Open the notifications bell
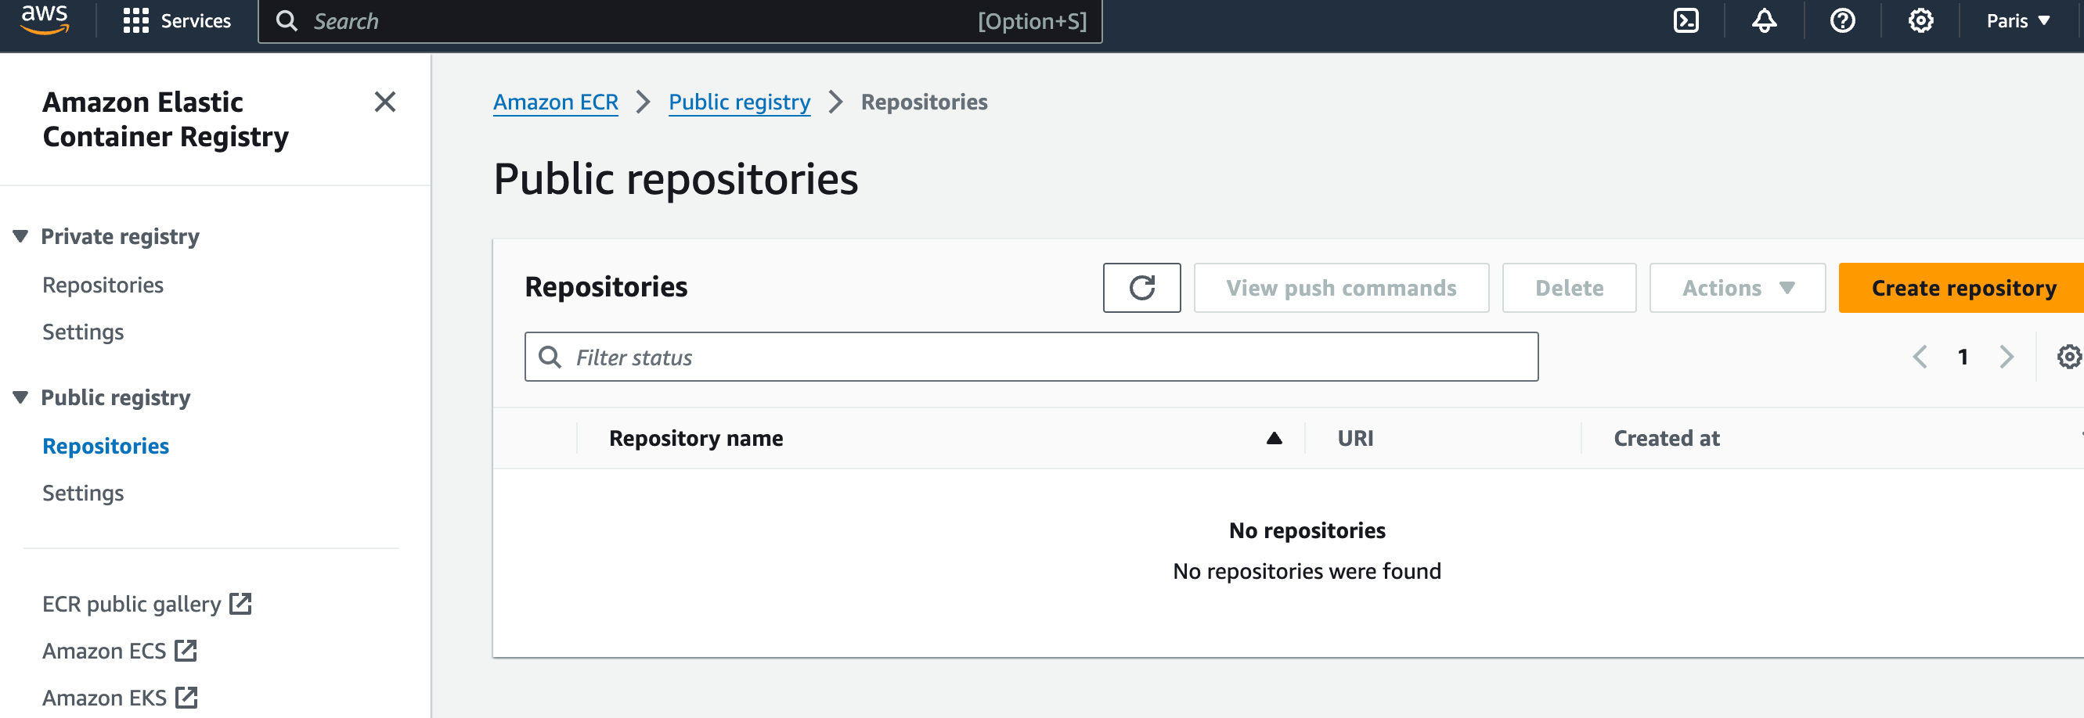 pyautogui.click(x=1764, y=21)
